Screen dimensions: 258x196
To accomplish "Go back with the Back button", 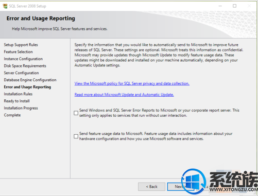I will 151,187.
